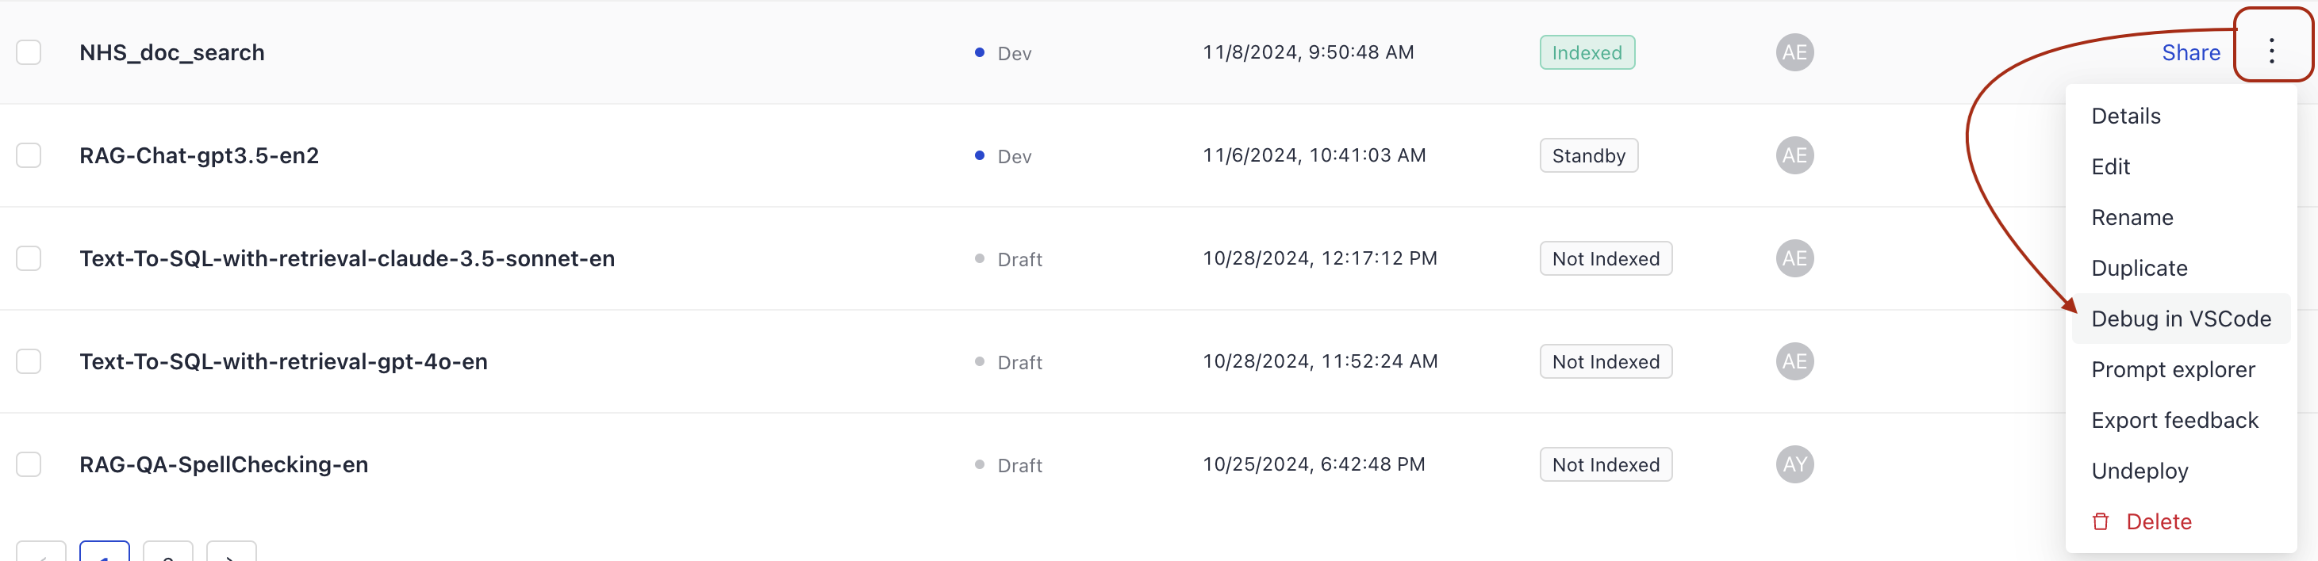The width and height of the screenshot is (2318, 561).
Task: Click AE avatar on Text-To-SQL claude-3.5-sonnet row
Action: (1794, 259)
